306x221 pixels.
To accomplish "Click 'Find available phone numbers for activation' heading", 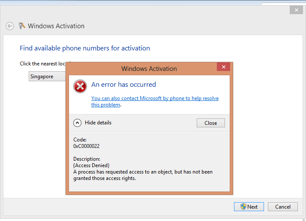I will (85, 48).
